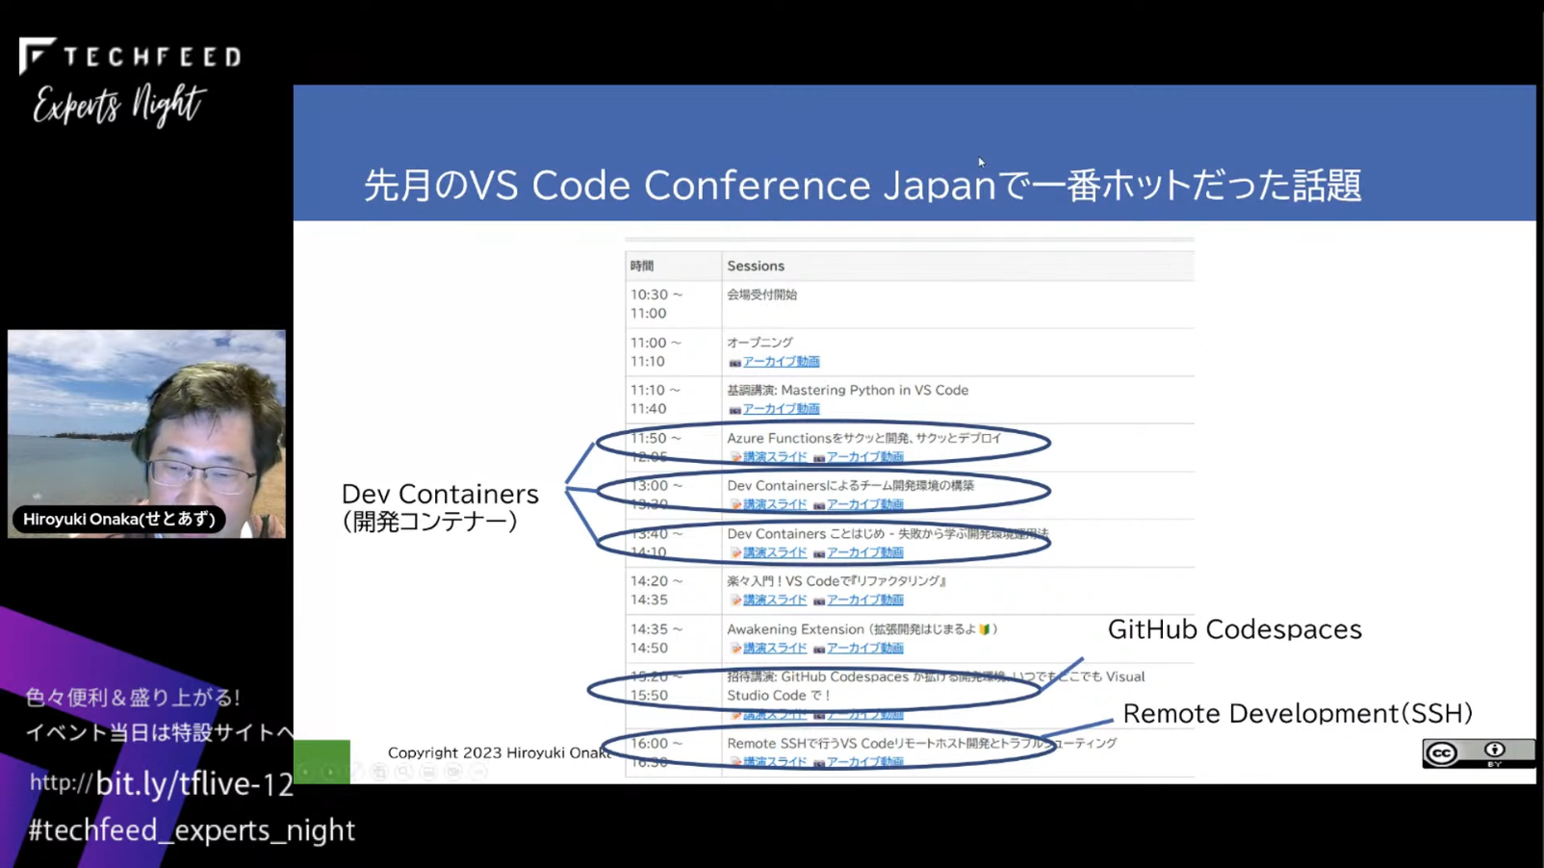Advance to next slide using slideshow arrow
1544x868 pixels.
coord(330,772)
